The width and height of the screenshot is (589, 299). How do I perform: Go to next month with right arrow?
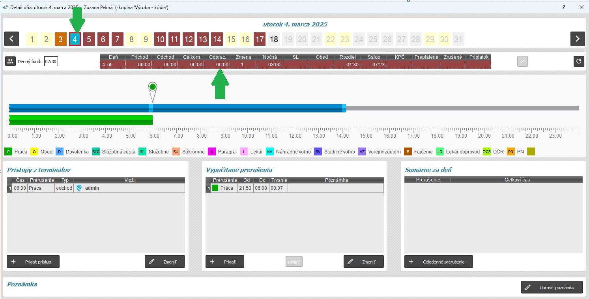[x=577, y=39]
